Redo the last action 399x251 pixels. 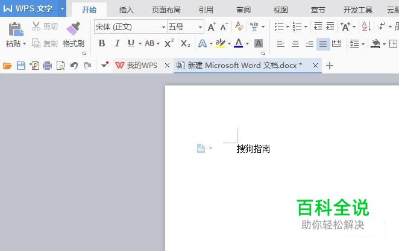coord(87,66)
